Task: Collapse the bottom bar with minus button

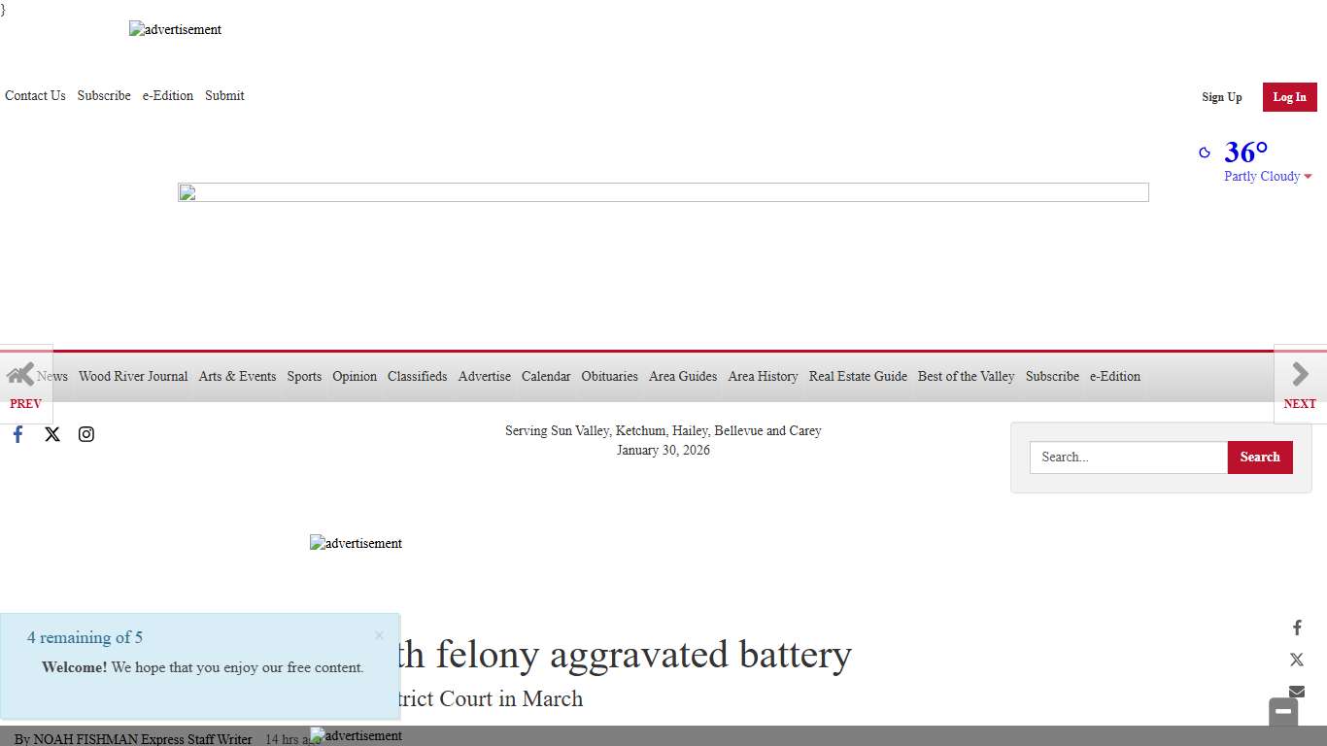Action: coord(1283,712)
